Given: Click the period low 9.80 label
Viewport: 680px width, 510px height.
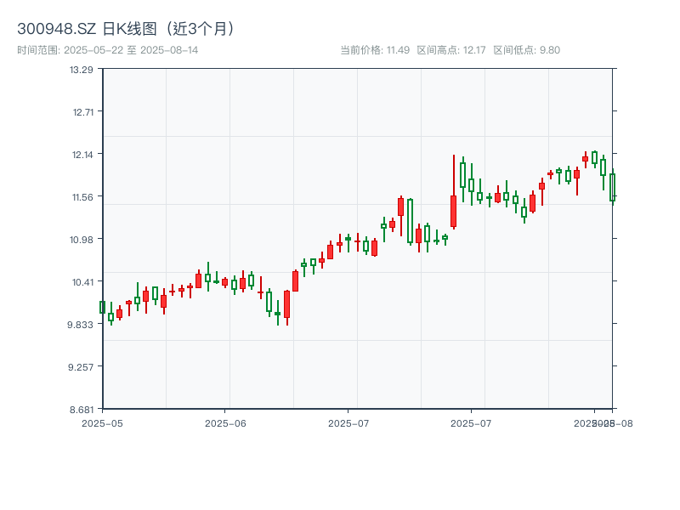Looking at the screenshot, I should pyautogui.click(x=527, y=50).
